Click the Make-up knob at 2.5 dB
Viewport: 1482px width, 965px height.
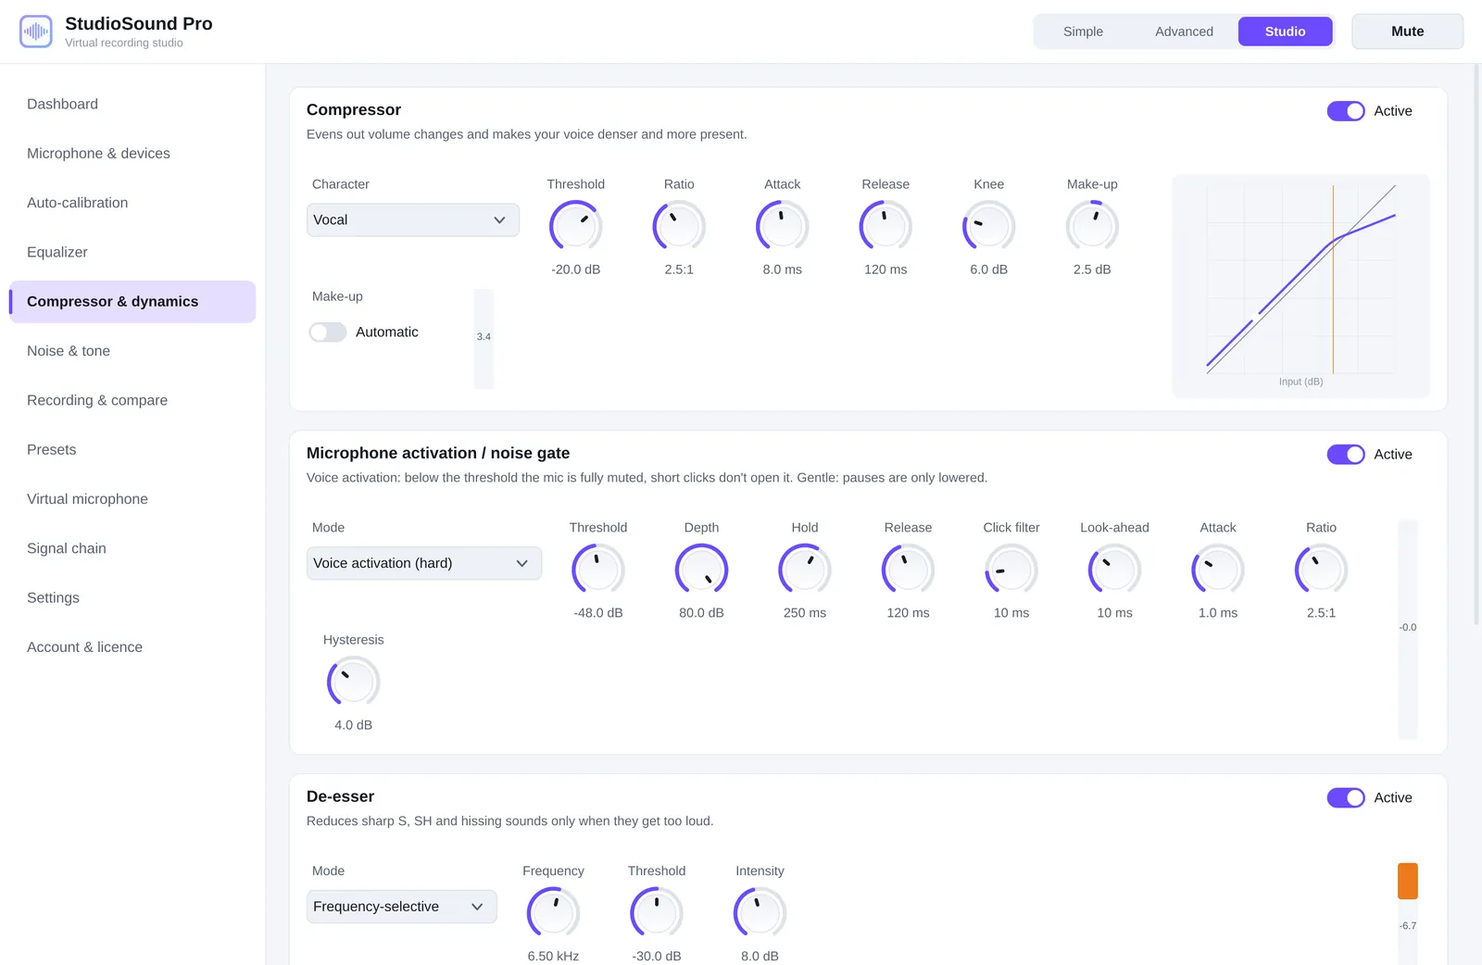point(1092,227)
